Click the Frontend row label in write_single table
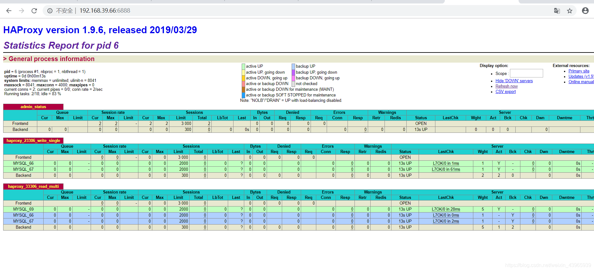This screenshot has width=594, height=271. point(23,157)
